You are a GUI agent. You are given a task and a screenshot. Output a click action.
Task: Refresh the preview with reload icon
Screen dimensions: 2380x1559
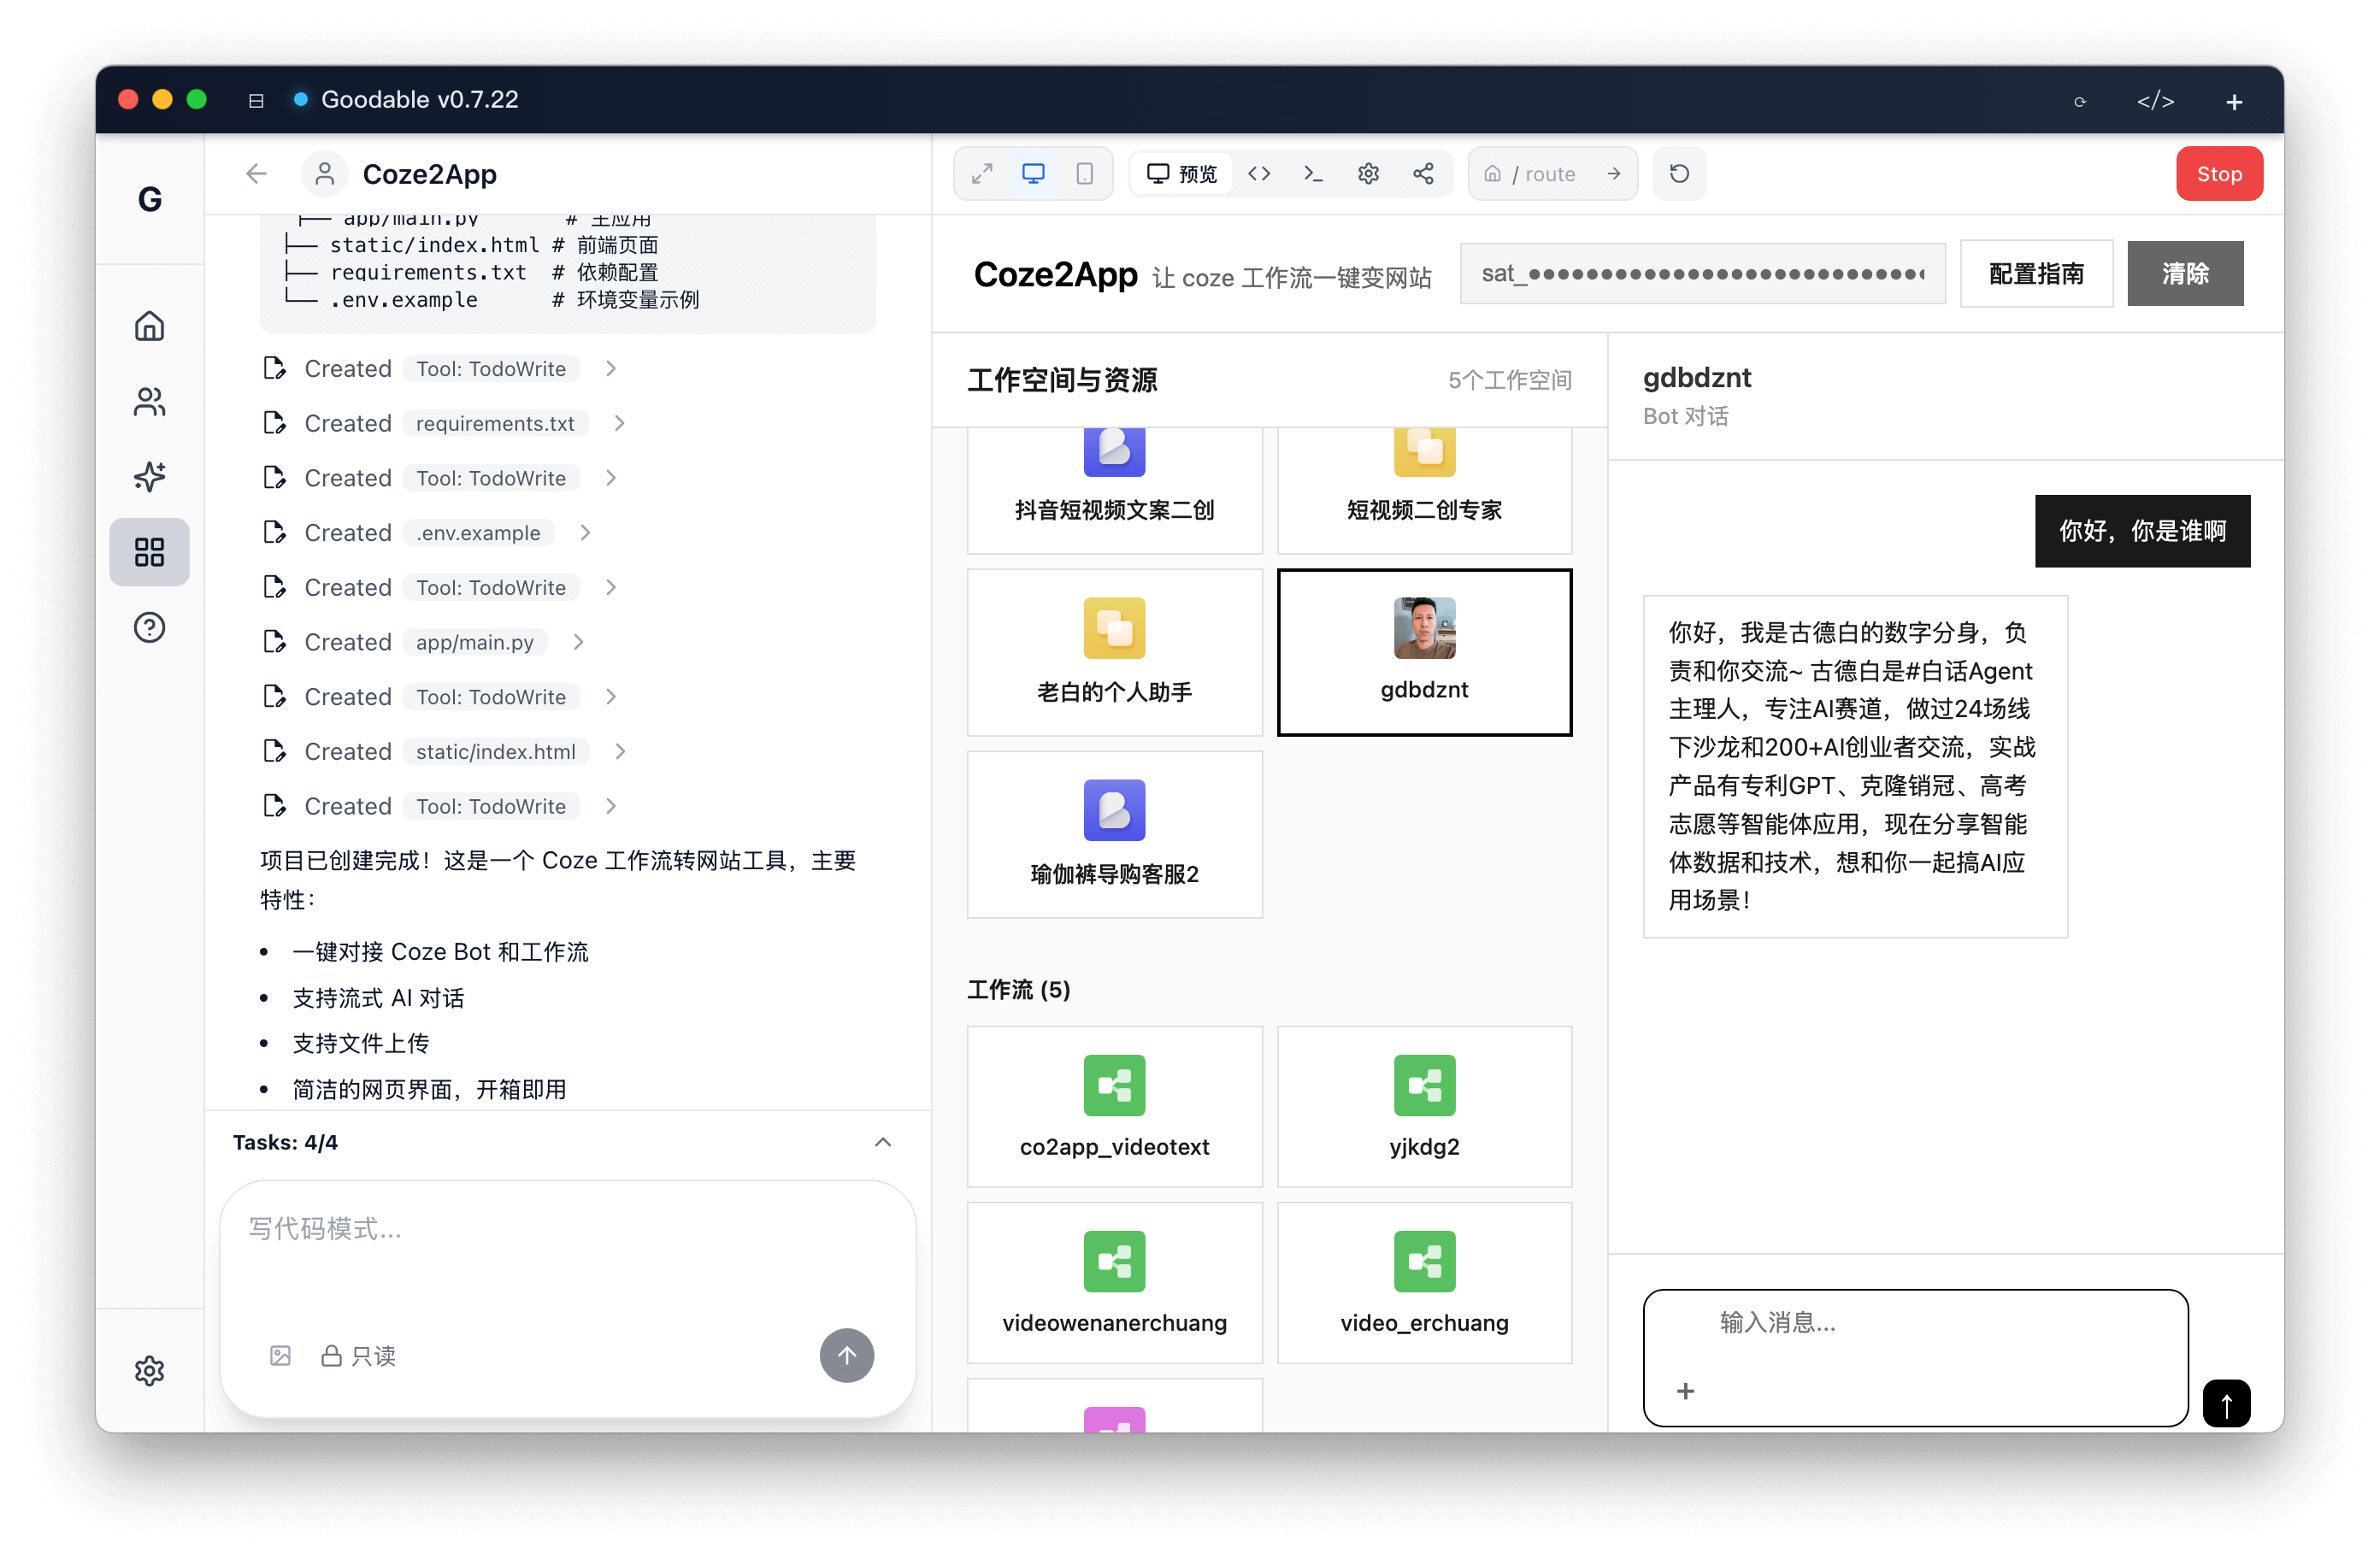(x=1679, y=173)
